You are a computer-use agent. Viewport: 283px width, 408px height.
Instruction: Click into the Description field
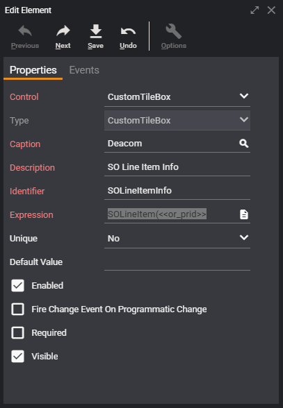tap(177, 167)
